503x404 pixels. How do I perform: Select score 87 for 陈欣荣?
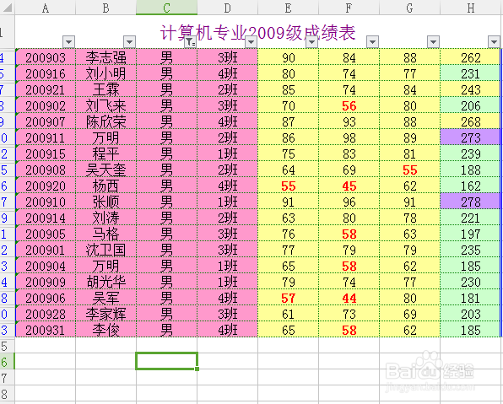pyautogui.click(x=288, y=121)
